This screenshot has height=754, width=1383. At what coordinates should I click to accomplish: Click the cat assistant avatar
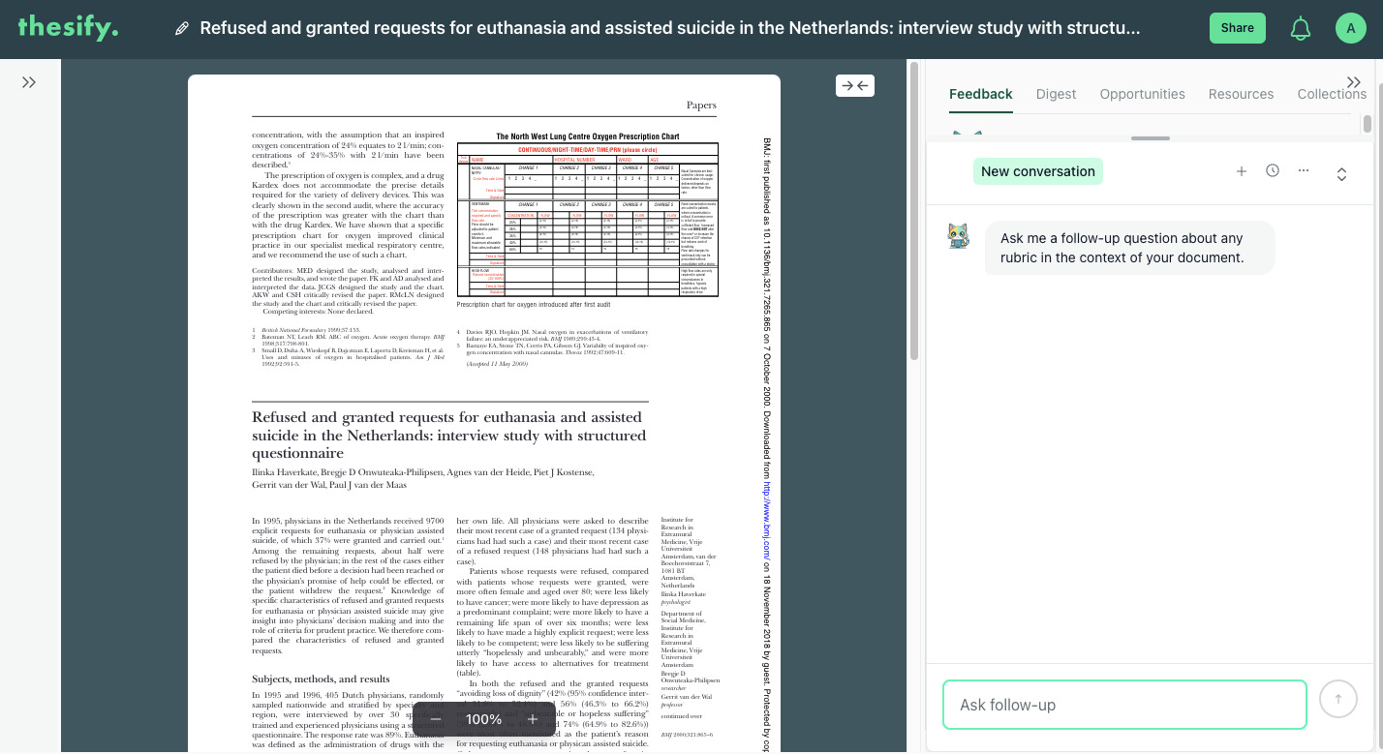958,235
